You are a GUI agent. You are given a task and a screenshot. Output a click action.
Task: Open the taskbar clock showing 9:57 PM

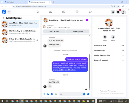120,101
